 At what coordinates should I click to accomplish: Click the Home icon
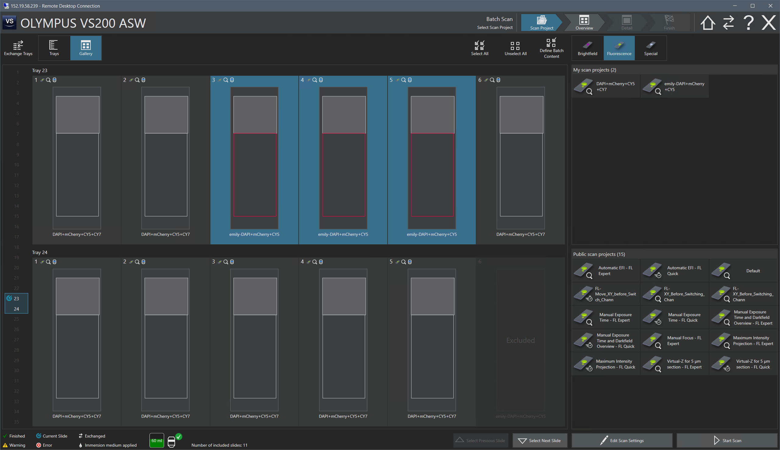tap(707, 23)
